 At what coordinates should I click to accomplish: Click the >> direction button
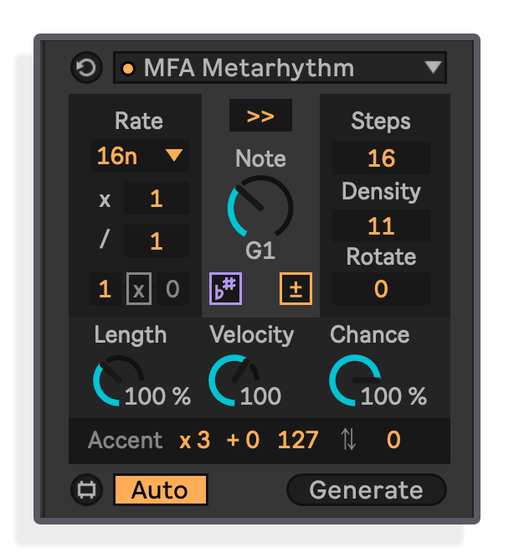click(x=260, y=116)
